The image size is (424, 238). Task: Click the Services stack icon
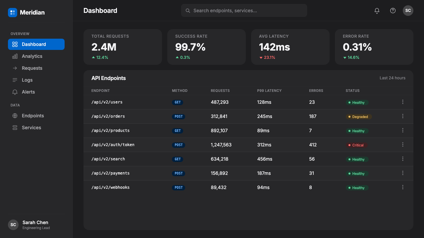pos(15,128)
